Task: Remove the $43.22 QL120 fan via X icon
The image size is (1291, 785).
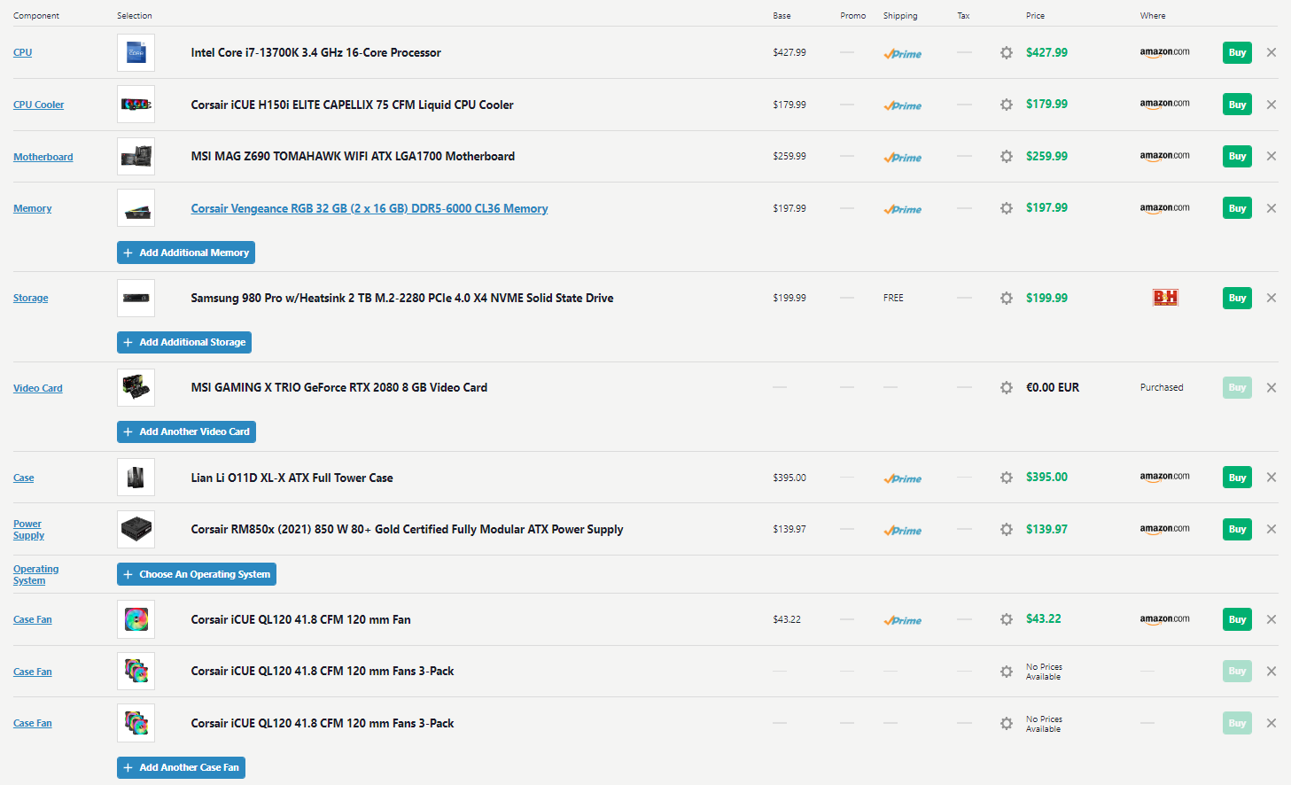Action: [1272, 619]
